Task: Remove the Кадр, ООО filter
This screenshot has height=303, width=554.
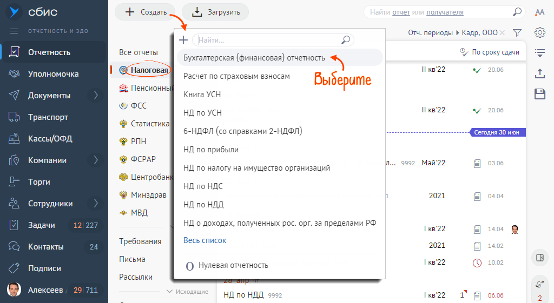Action: coord(503,33)
